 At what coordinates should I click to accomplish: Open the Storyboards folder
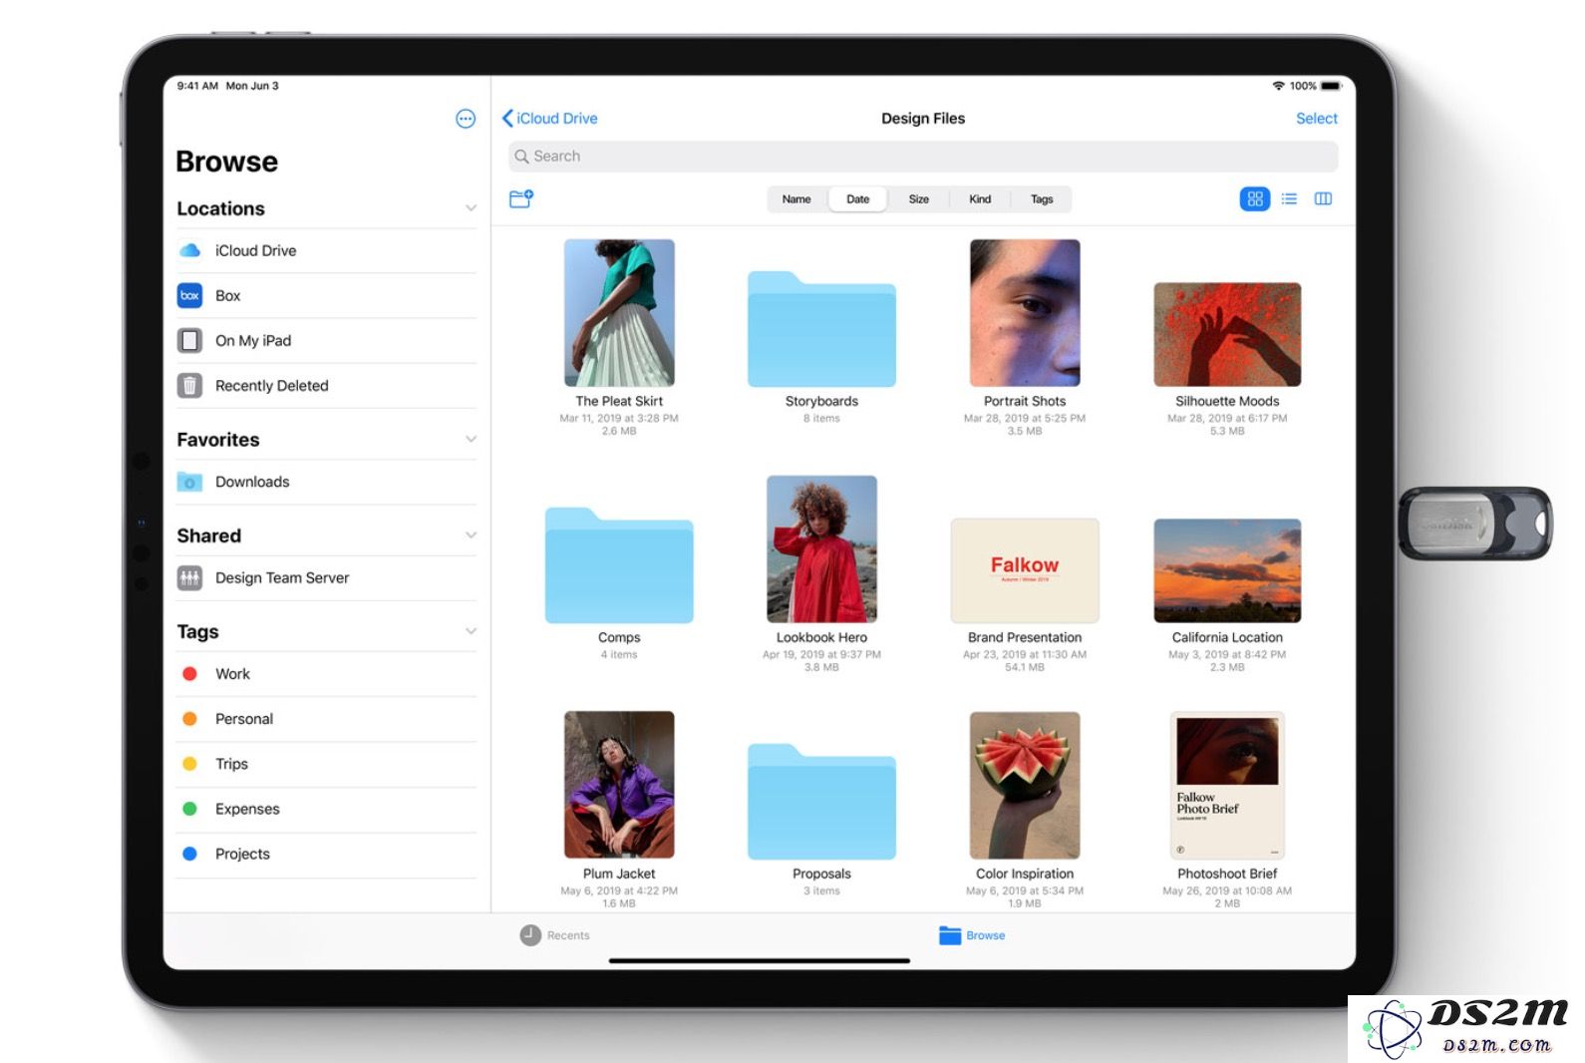(x=821, y=329)
